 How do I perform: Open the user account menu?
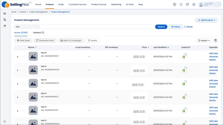(210, 4)
